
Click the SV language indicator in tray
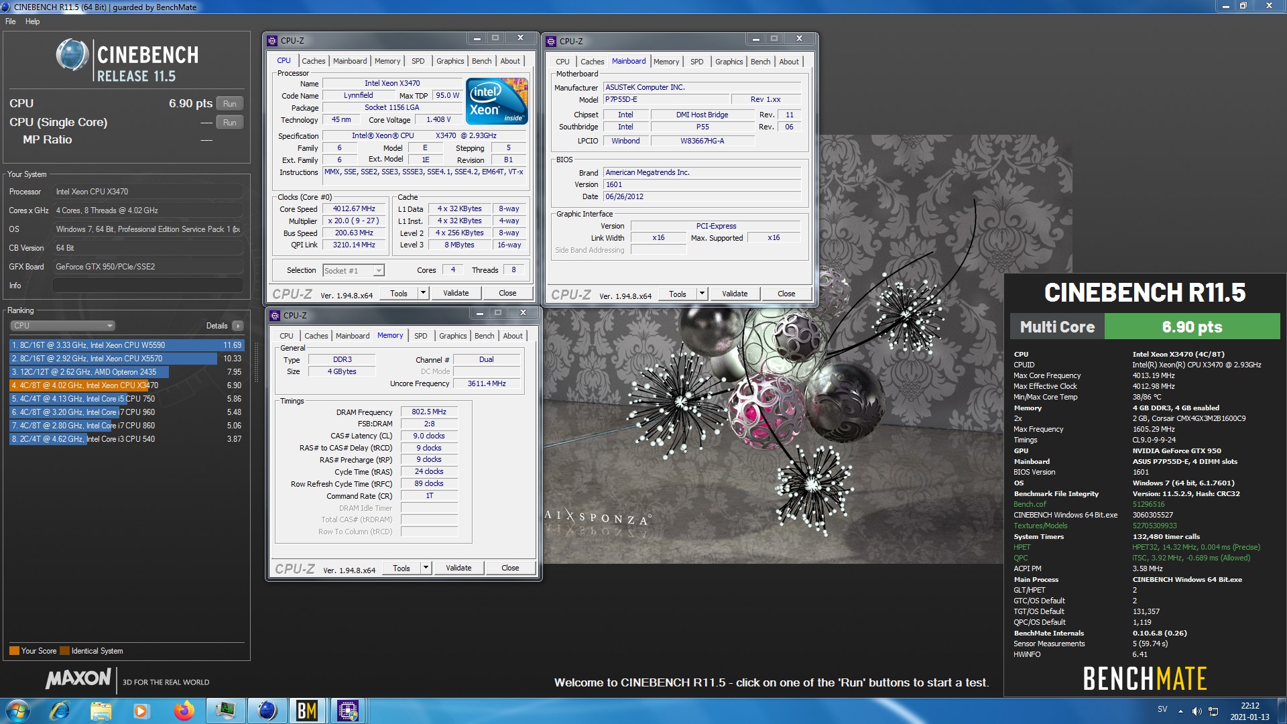click(x=1162, y=709)
